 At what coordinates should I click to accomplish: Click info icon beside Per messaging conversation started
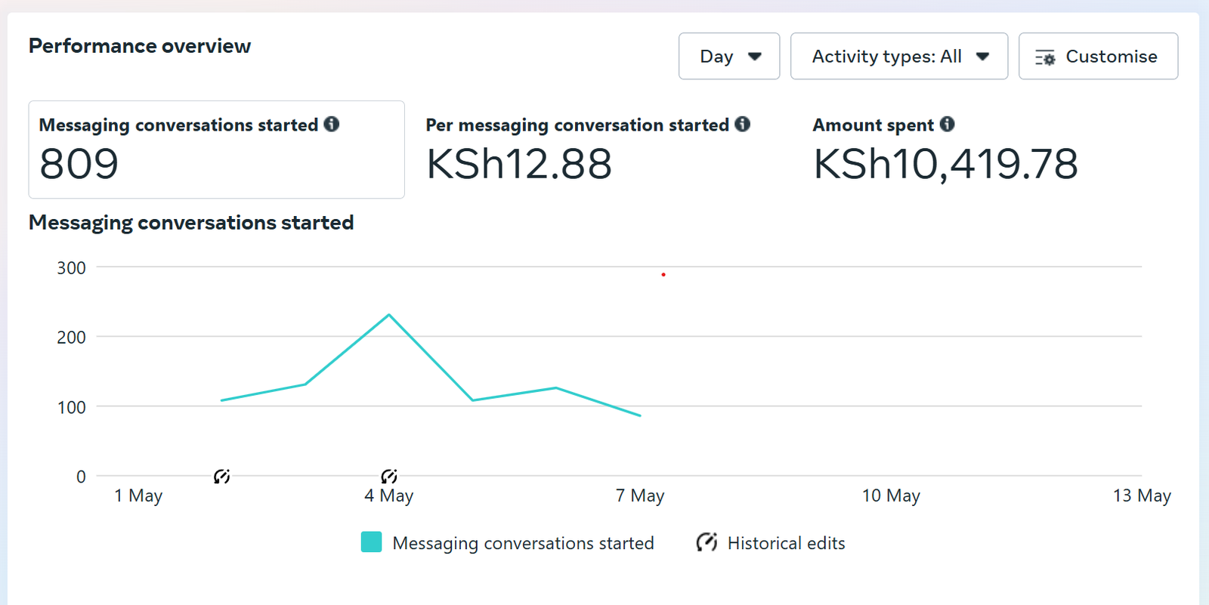pos(743,124)
